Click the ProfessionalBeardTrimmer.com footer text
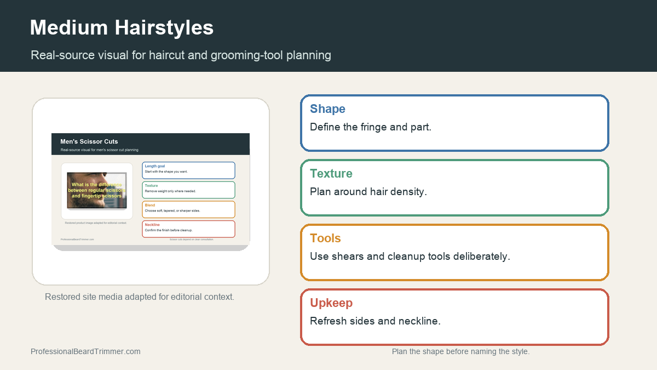657x370 pixels. coord(85,351)
